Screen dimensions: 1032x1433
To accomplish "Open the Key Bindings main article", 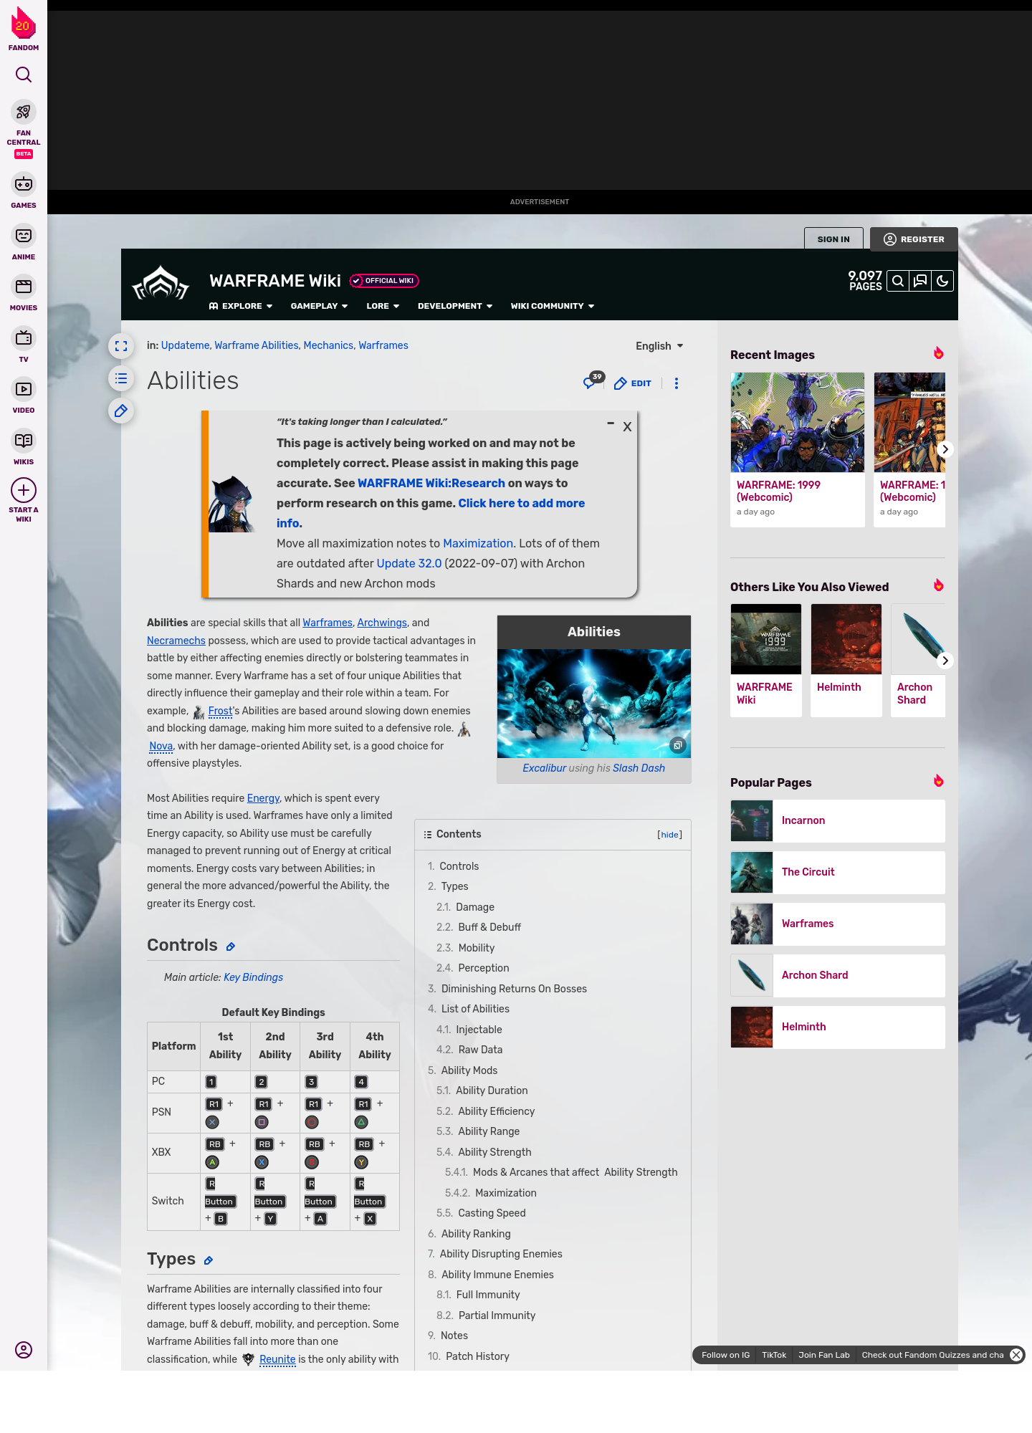I will pos(254,977).
